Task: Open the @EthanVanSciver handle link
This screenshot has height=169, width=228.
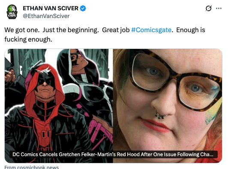Action: pos(46,16)
